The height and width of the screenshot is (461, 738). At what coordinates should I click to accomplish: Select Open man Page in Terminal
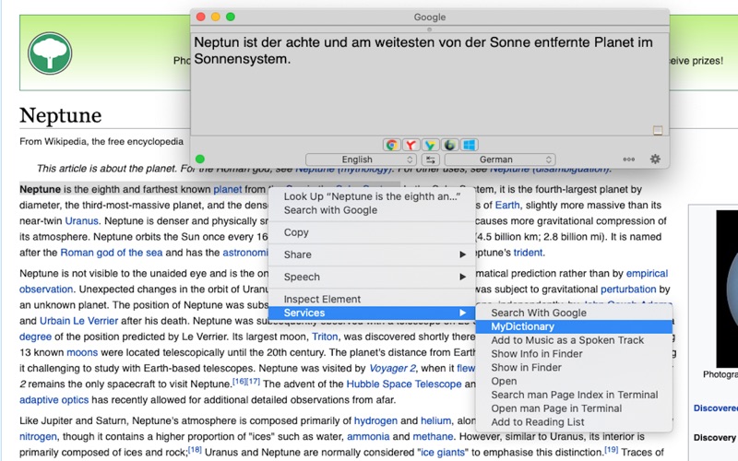[x=574, y=408]
